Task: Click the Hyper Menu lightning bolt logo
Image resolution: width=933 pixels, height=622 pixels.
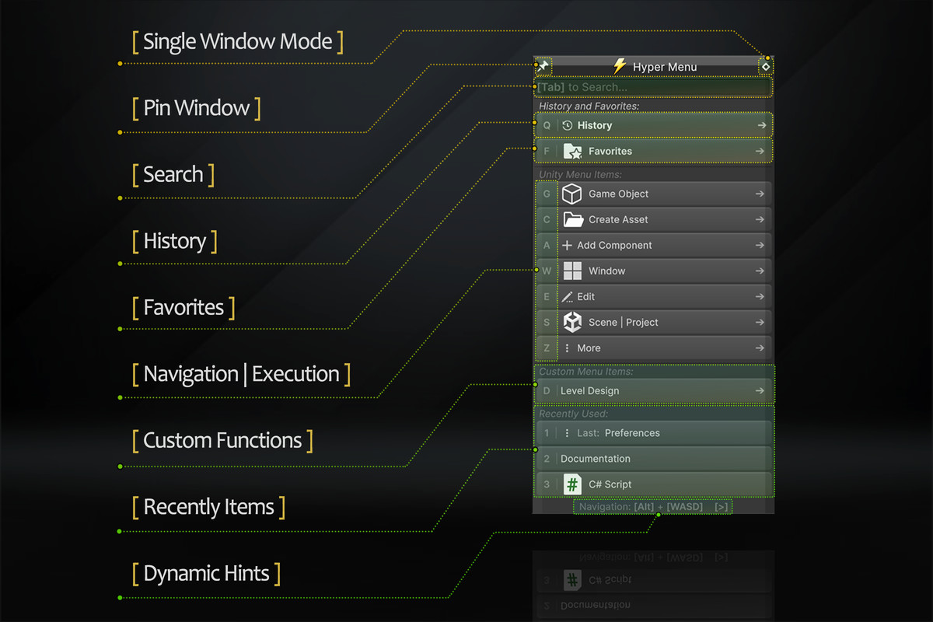Action: [x=620, y=67]
